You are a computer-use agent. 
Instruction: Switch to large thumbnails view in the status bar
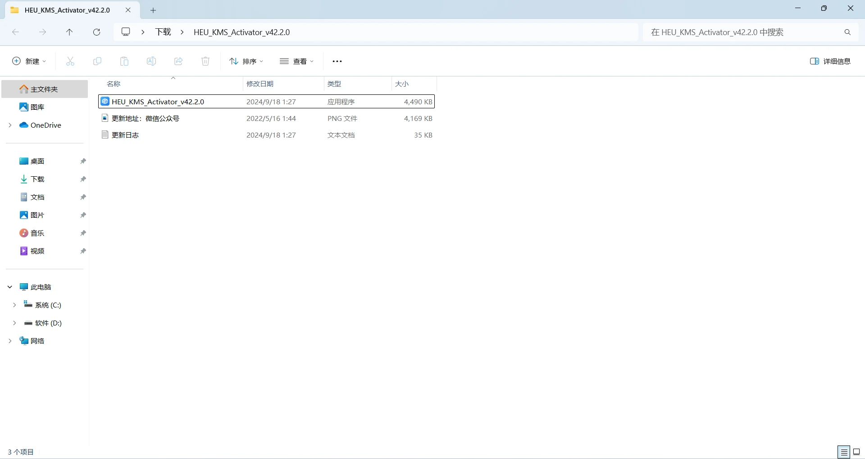[856, 452]
